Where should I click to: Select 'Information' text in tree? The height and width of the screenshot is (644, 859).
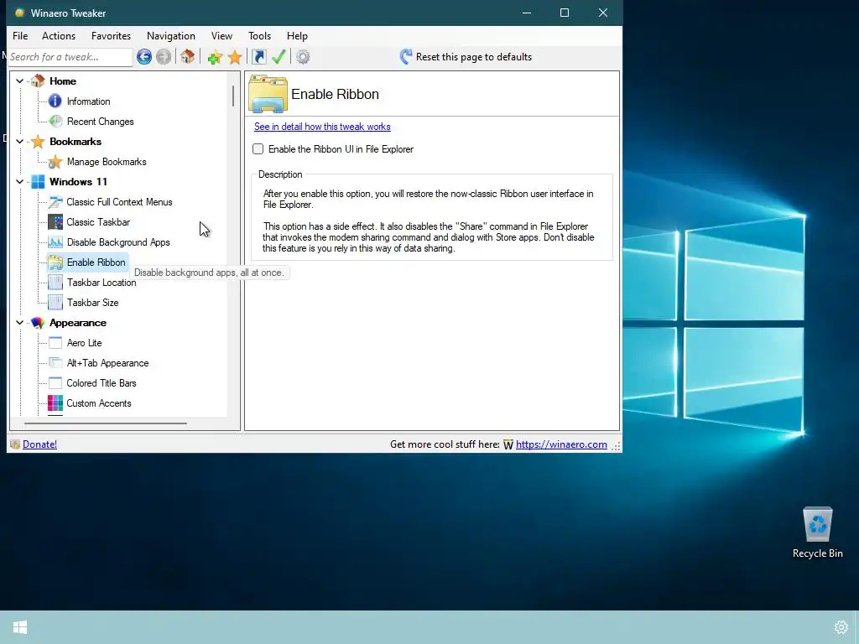point(88,101)
